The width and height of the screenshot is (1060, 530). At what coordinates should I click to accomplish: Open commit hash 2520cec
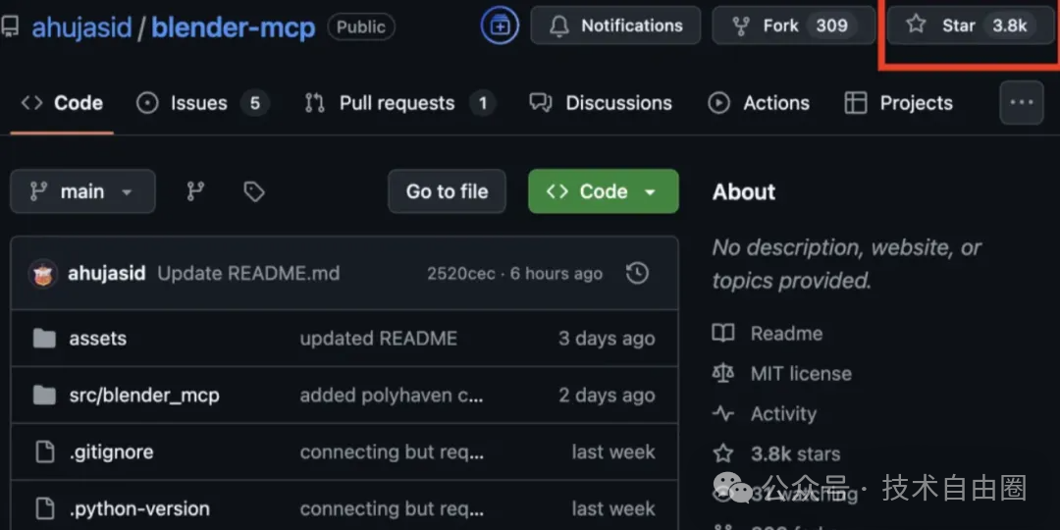[461, 274]
